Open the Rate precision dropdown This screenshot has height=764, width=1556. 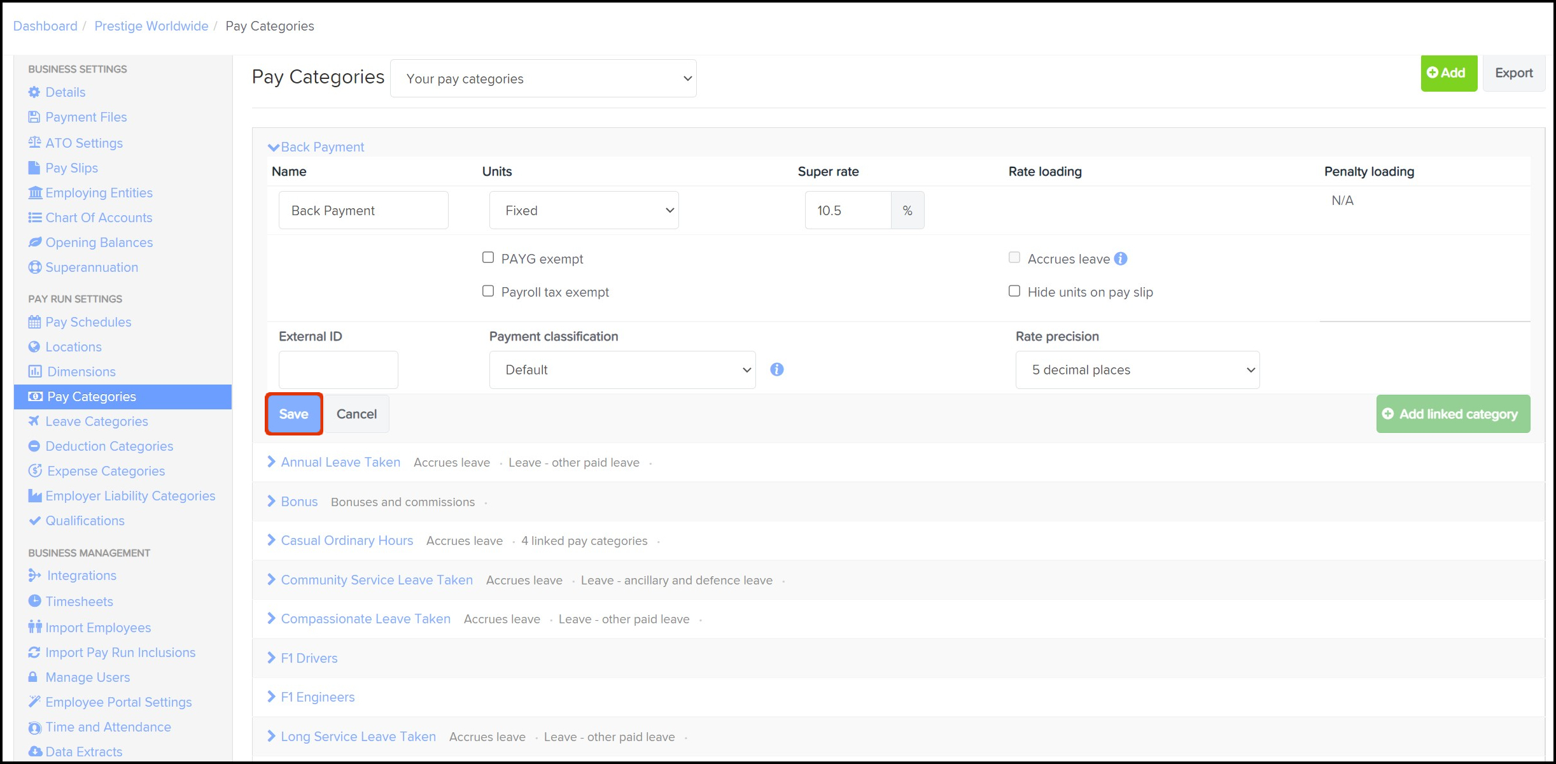point(1137,370)
